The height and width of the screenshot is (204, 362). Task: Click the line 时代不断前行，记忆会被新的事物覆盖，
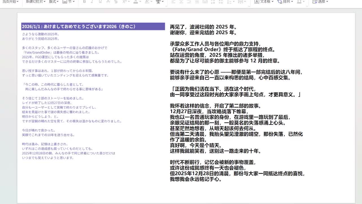213,162
